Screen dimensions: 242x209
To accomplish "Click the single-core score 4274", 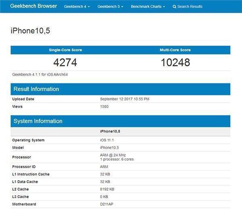I will point(65,62).
